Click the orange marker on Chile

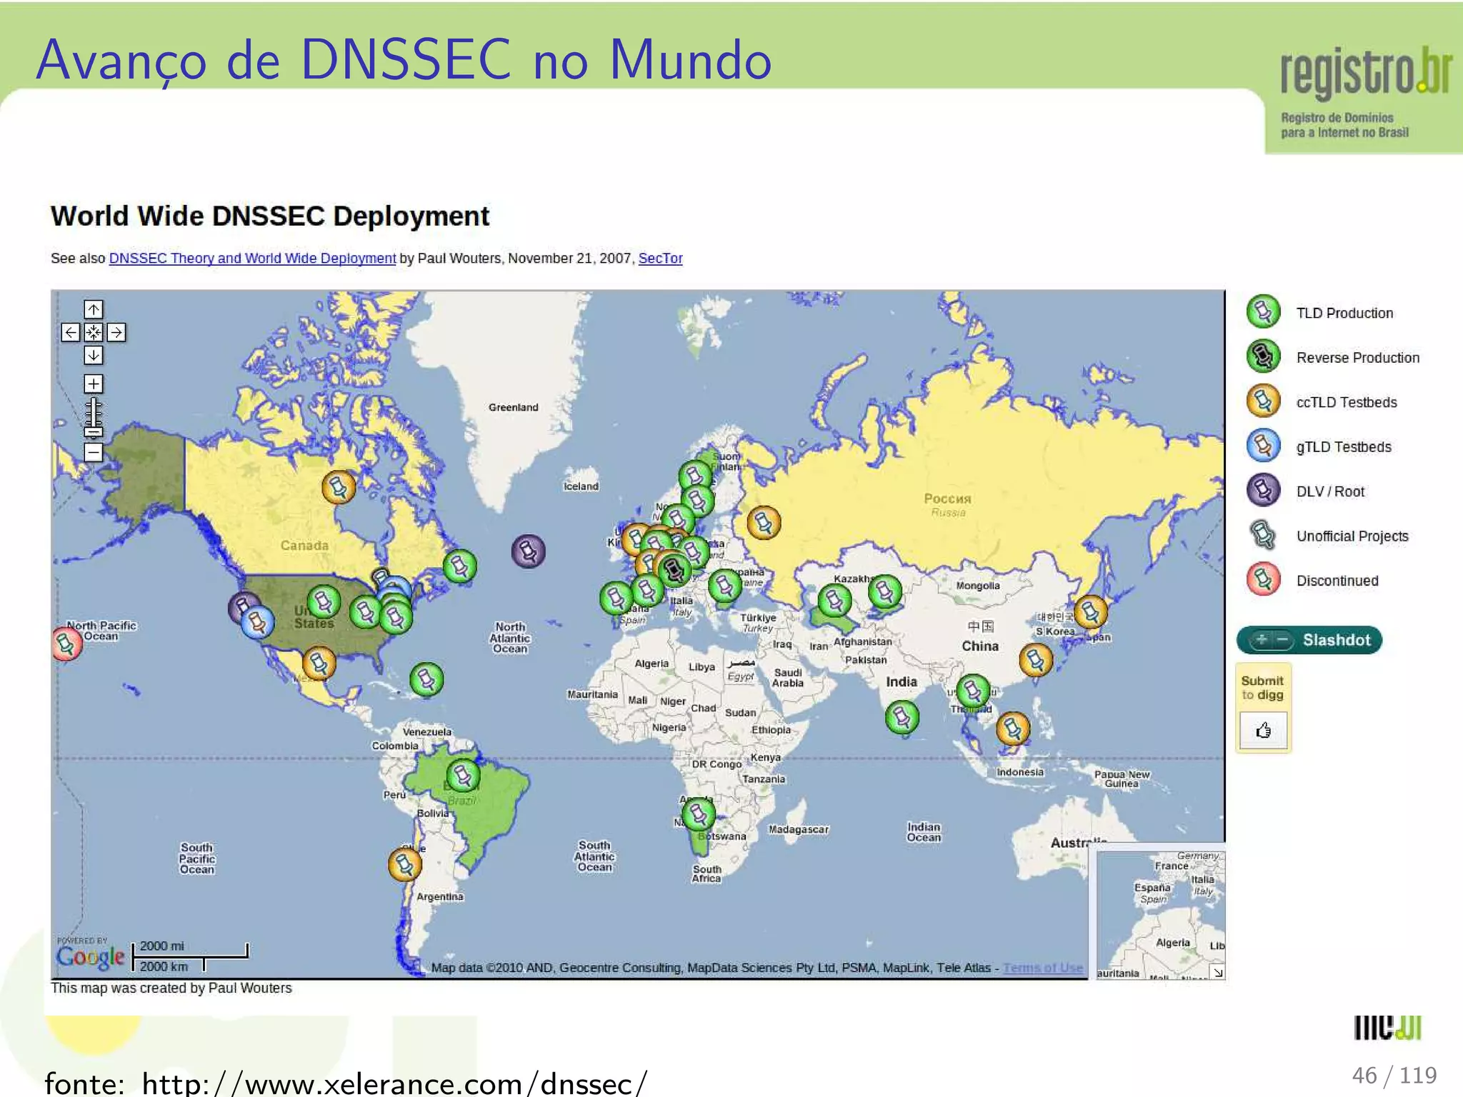click(405, 865)
